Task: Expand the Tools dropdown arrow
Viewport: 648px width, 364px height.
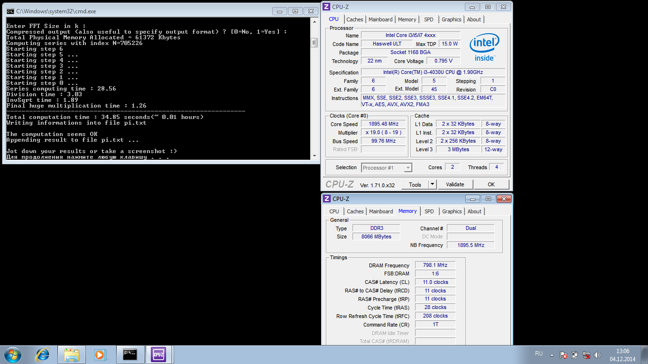Action: pos(432,185)
